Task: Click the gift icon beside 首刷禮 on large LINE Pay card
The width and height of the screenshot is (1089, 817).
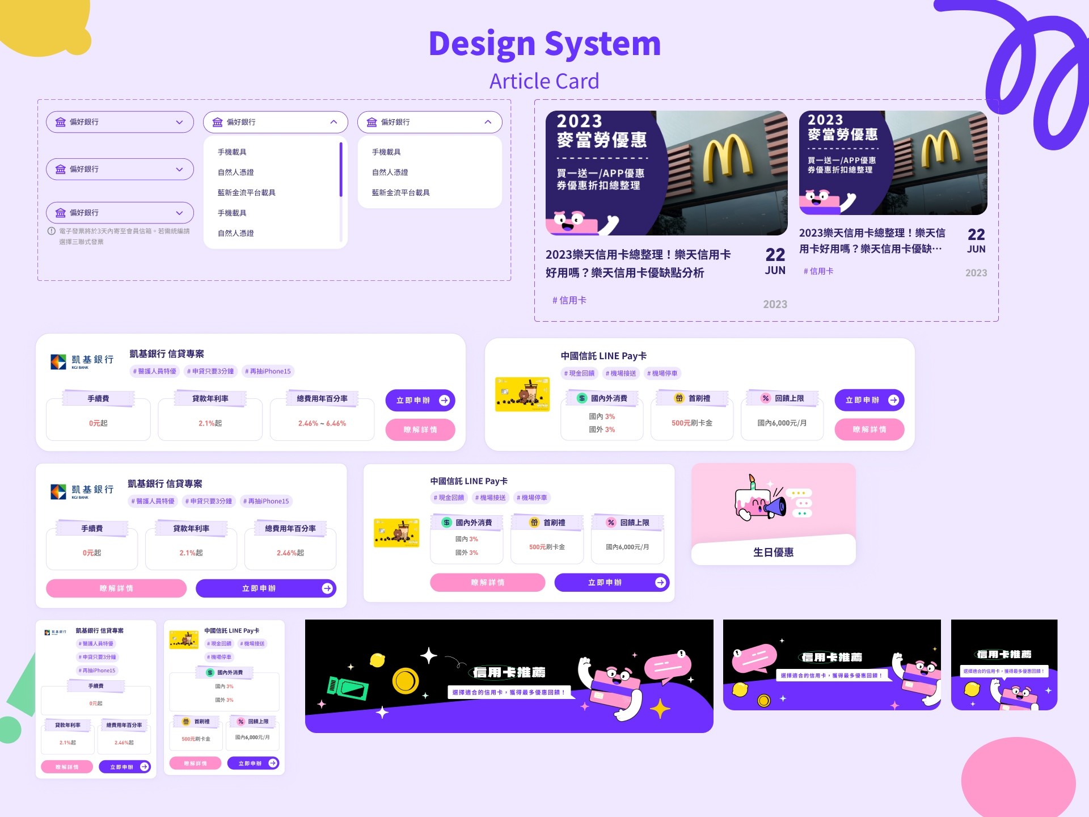Action: click(x=679, y=398)
